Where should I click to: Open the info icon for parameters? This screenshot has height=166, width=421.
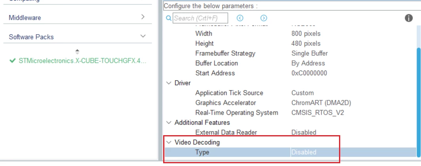409,18
